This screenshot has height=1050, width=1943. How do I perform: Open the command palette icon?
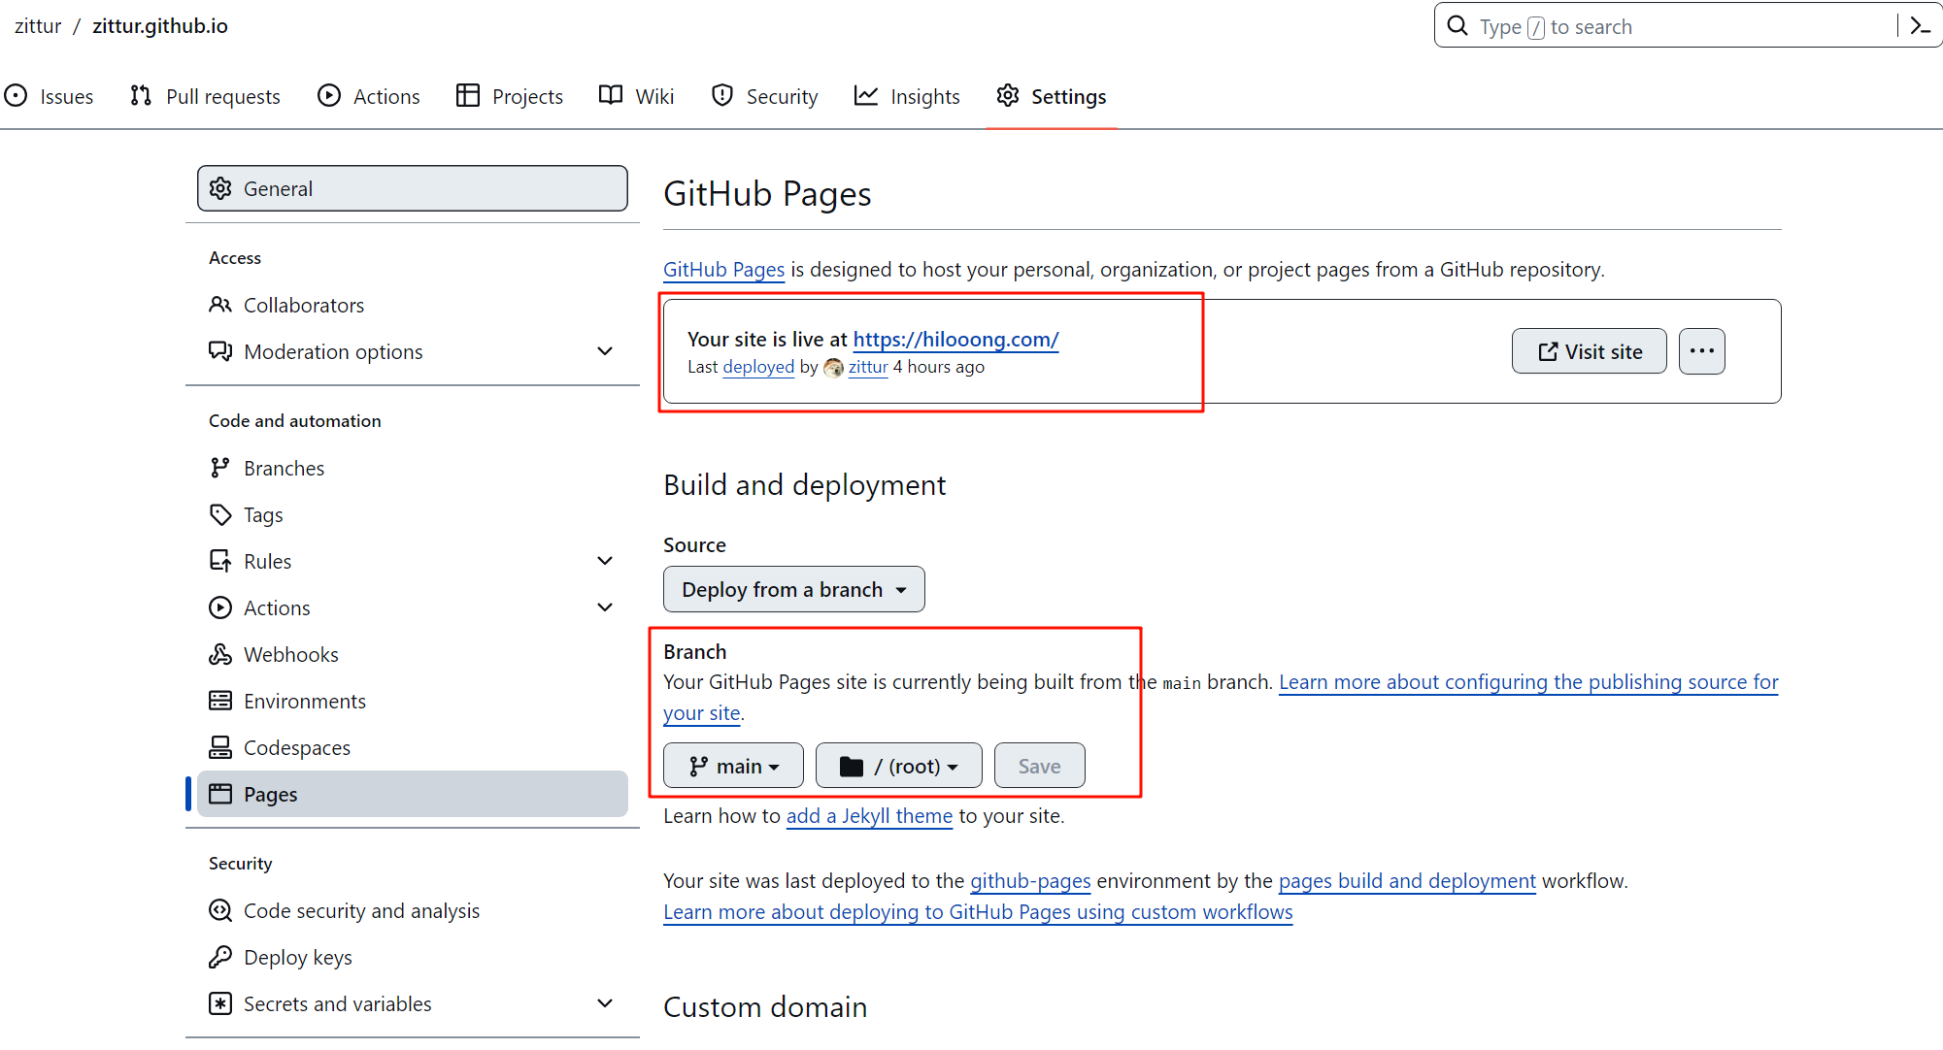[1920, 25]
